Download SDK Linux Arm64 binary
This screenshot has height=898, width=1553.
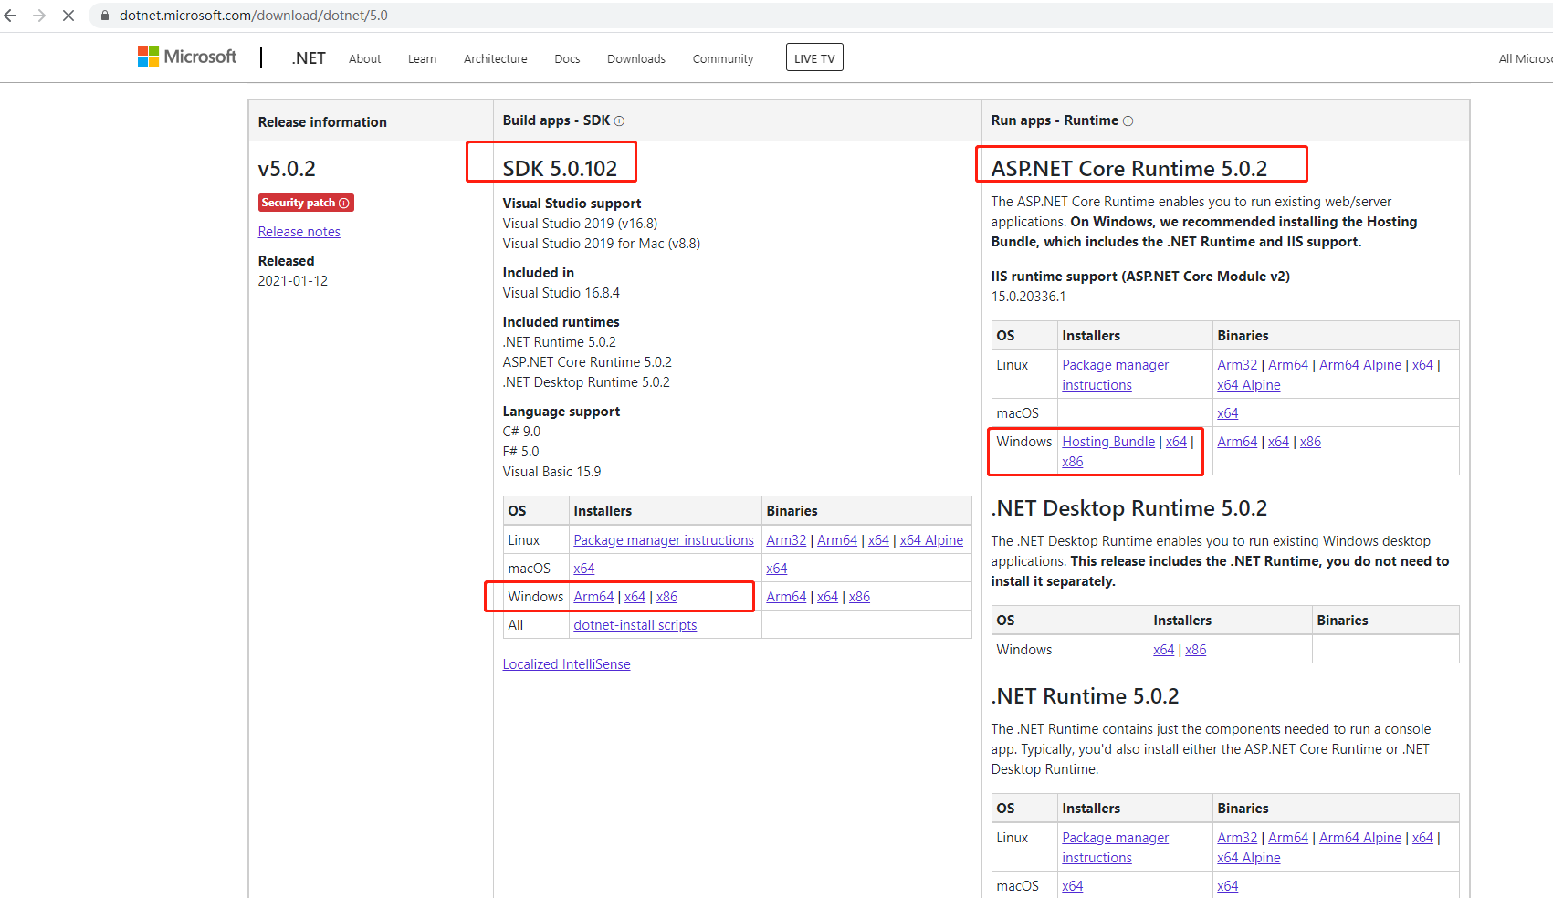coord(837,540)
